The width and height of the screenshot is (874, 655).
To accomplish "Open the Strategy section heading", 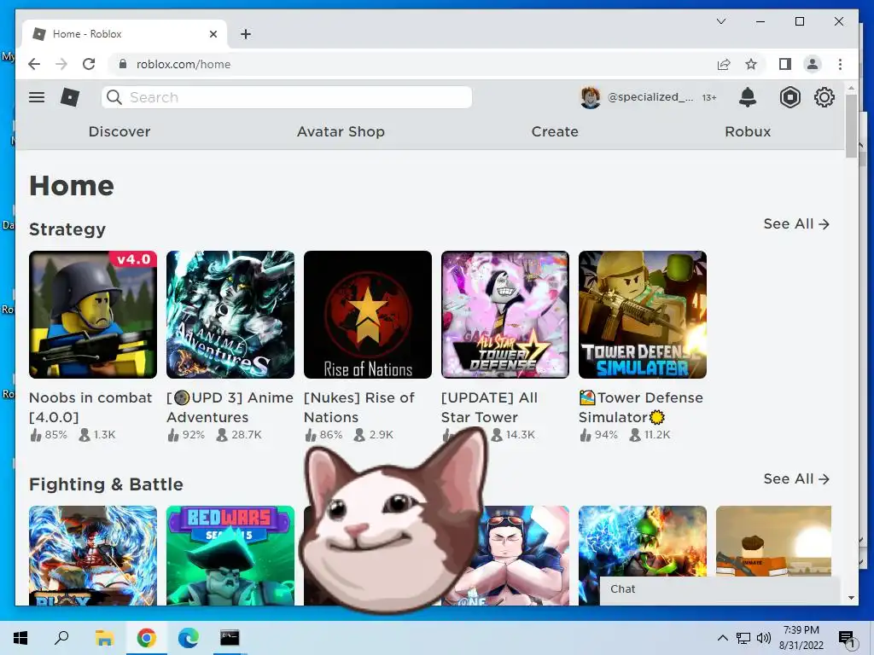I will click(67, 229).
